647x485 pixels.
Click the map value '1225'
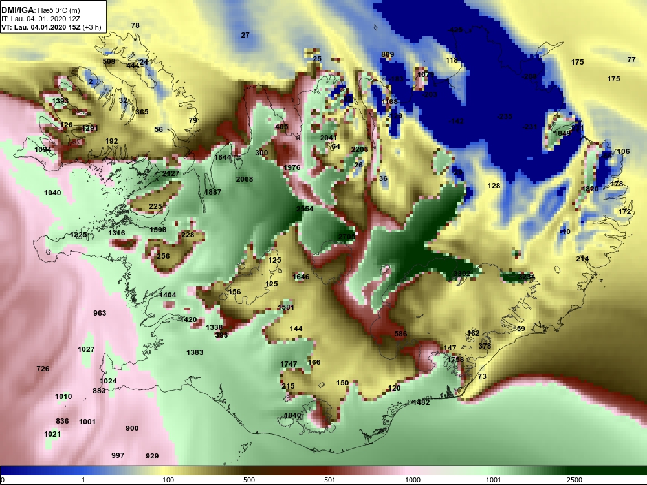(x=78, y=235)
